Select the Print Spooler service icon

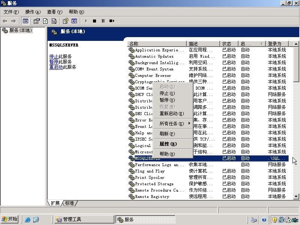point(132,177)
